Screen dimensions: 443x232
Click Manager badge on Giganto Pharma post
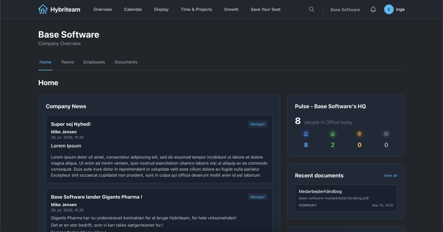[257, 197]
